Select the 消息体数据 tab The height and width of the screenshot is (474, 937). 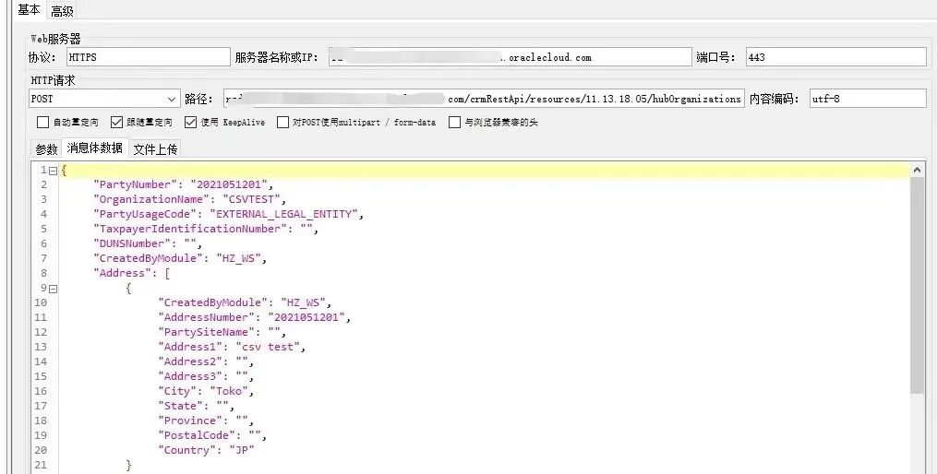coord(95,148)
